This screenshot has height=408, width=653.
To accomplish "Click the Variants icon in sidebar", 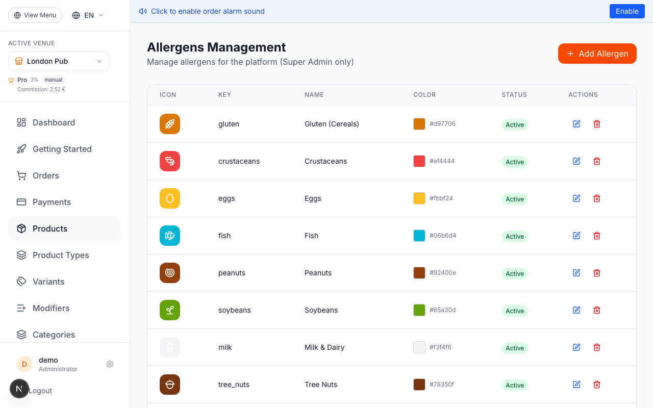I will pyautogui.click(x=21, y=282).
